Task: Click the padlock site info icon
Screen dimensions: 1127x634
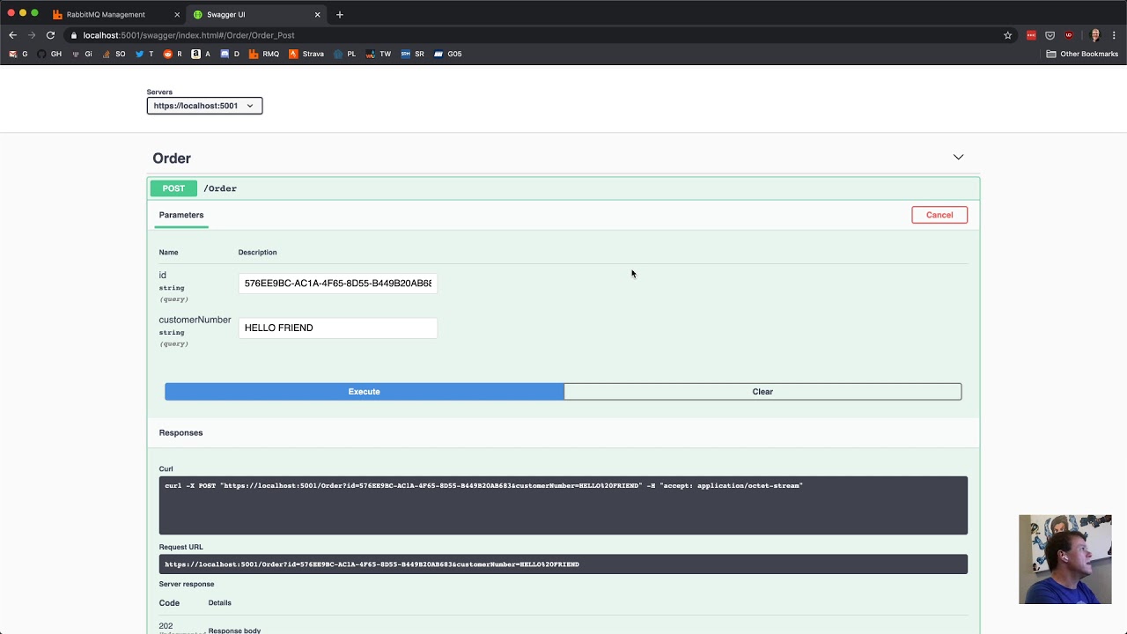Action: point(74,35)
